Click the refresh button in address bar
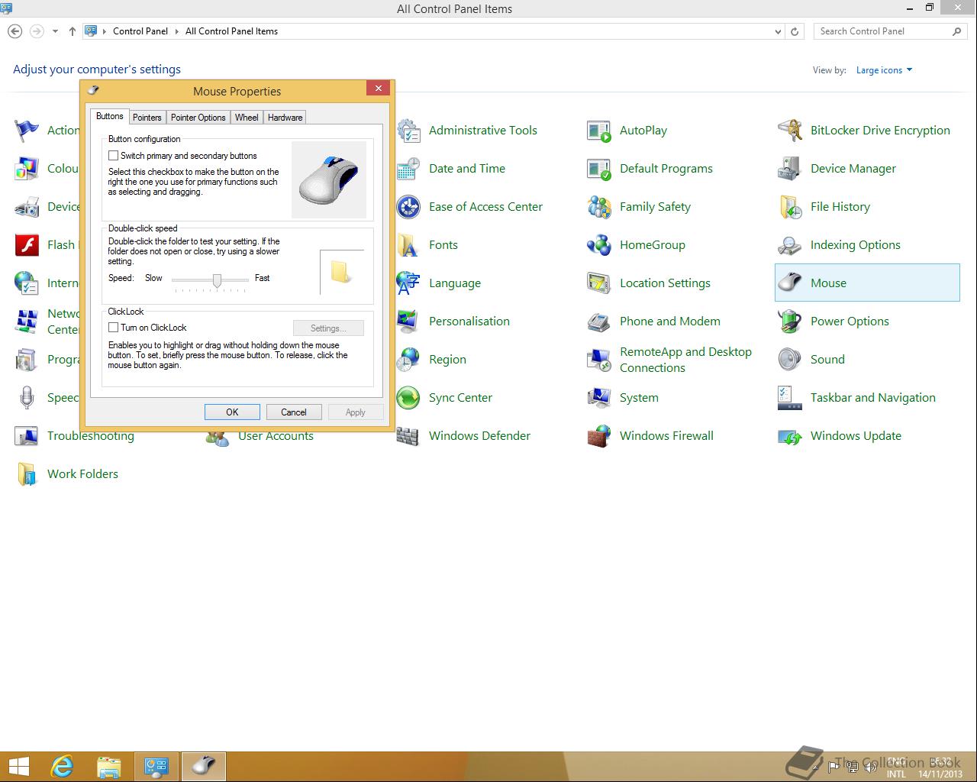The height and width of the screenshot is (782, 977). 795,32
